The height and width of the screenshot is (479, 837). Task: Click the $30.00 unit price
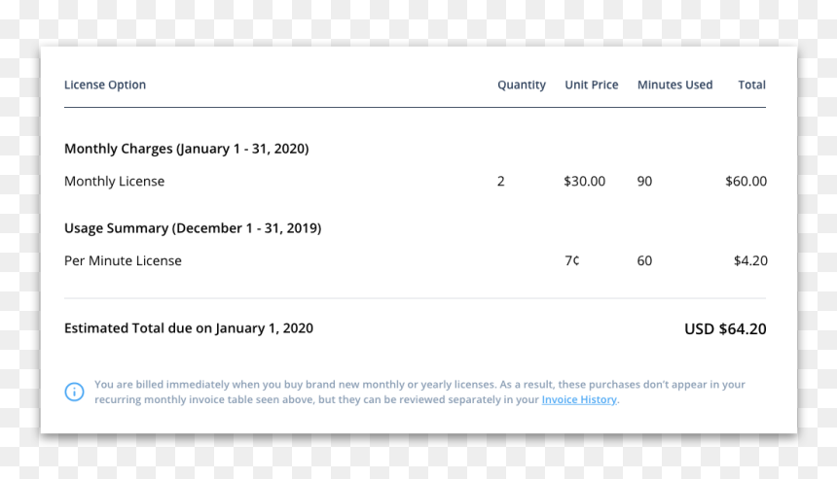tap(585, 181)
